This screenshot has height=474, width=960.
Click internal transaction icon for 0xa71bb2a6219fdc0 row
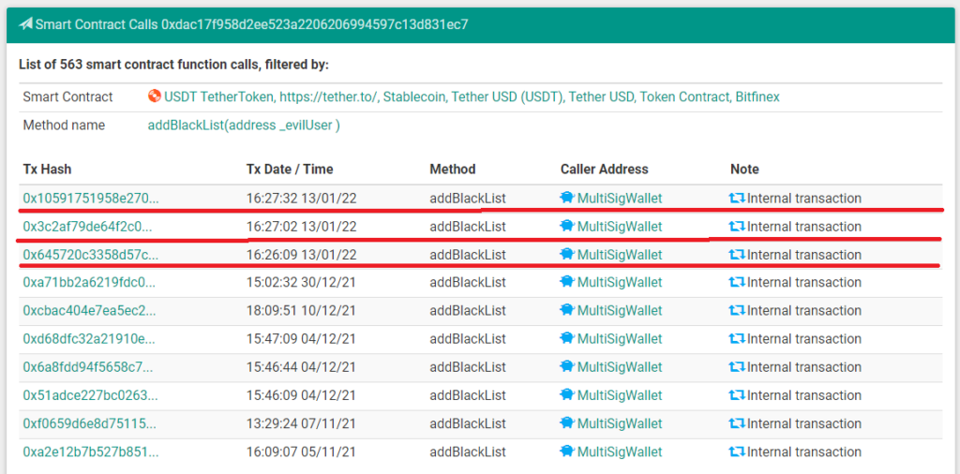(x=737, y=283)
